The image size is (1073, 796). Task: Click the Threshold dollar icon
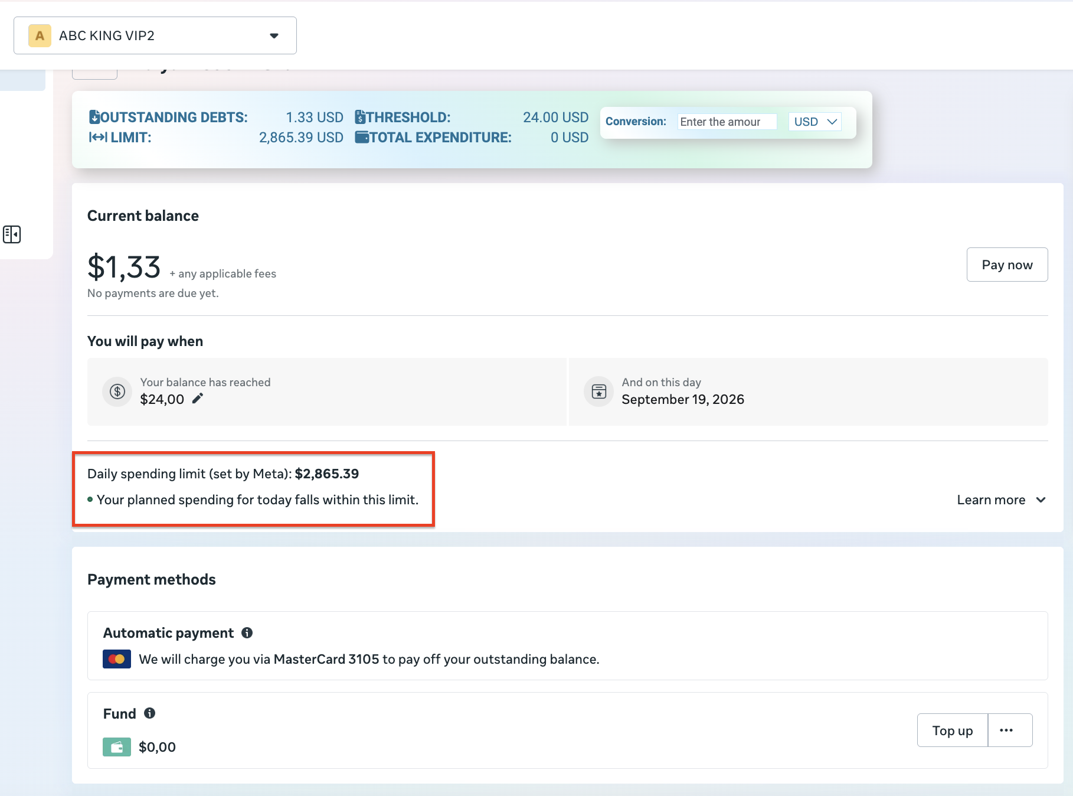[x=360, y=117]
